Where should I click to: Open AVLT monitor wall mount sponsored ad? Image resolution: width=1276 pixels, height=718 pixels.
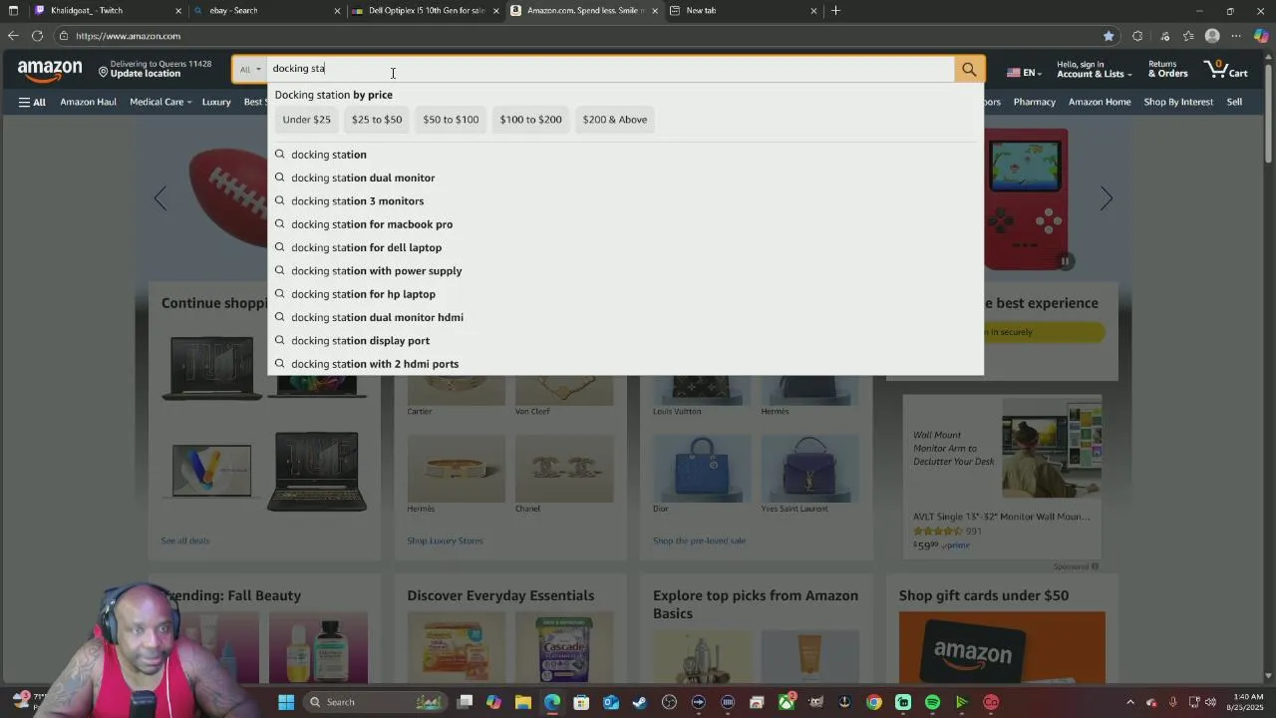click(1002, 475)
